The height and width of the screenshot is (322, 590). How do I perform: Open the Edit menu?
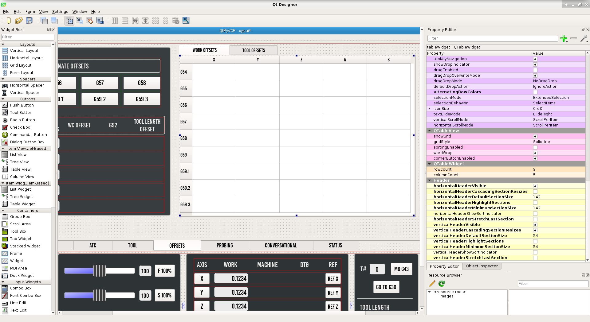(17, 12)
